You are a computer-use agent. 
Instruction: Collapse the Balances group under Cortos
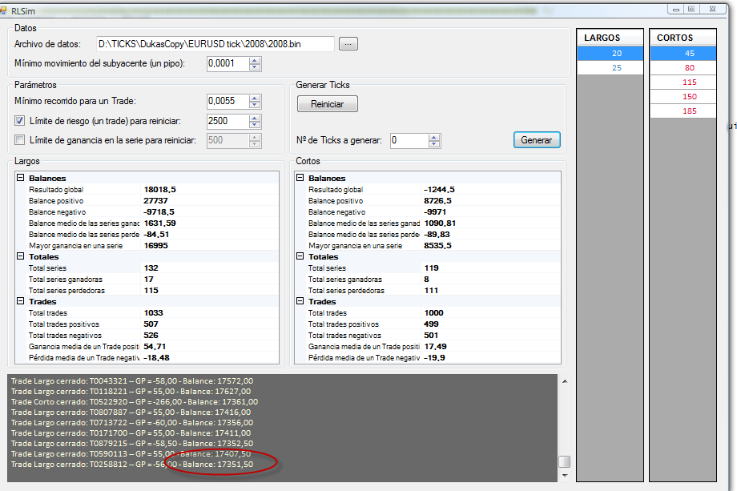[300, 179]
